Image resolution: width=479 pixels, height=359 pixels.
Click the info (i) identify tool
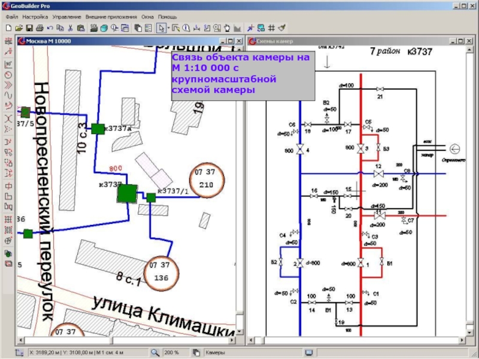pos(186,28)
